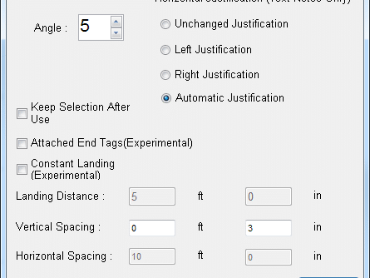Pick the Right Justification radio button
The width and height of the screenshot is (370, 278).
click(x=166, y=75)
